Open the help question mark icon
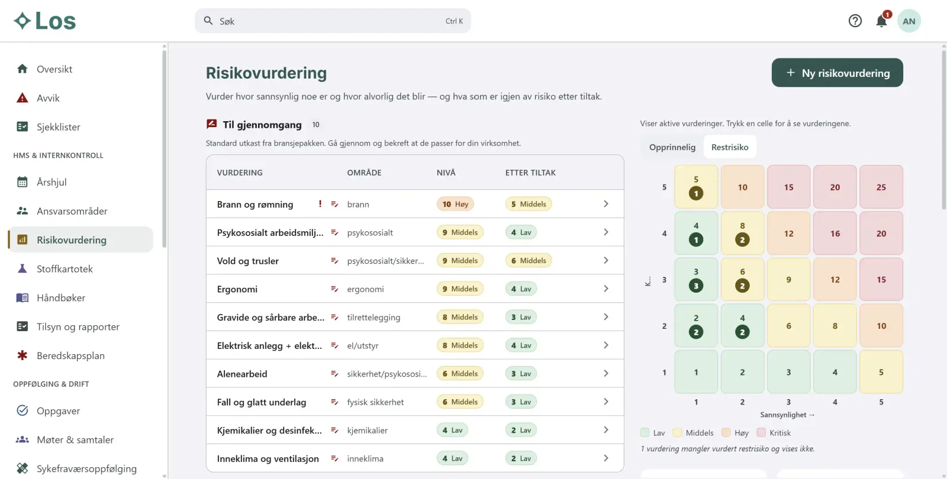 coord(855,21)
